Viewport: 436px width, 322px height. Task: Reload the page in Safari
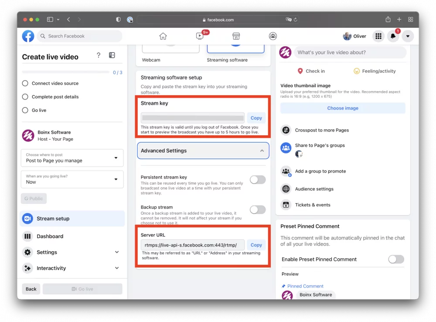pos(296,20)
